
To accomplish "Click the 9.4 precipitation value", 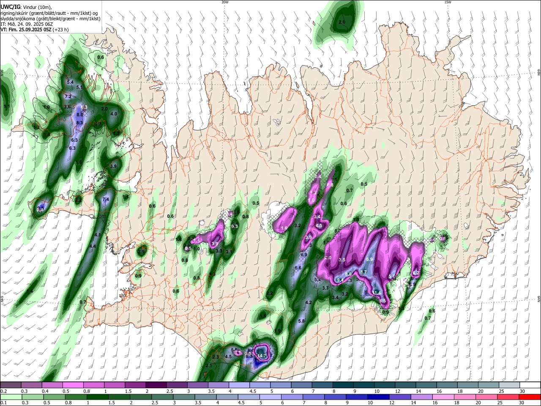I will click(340, 280).
